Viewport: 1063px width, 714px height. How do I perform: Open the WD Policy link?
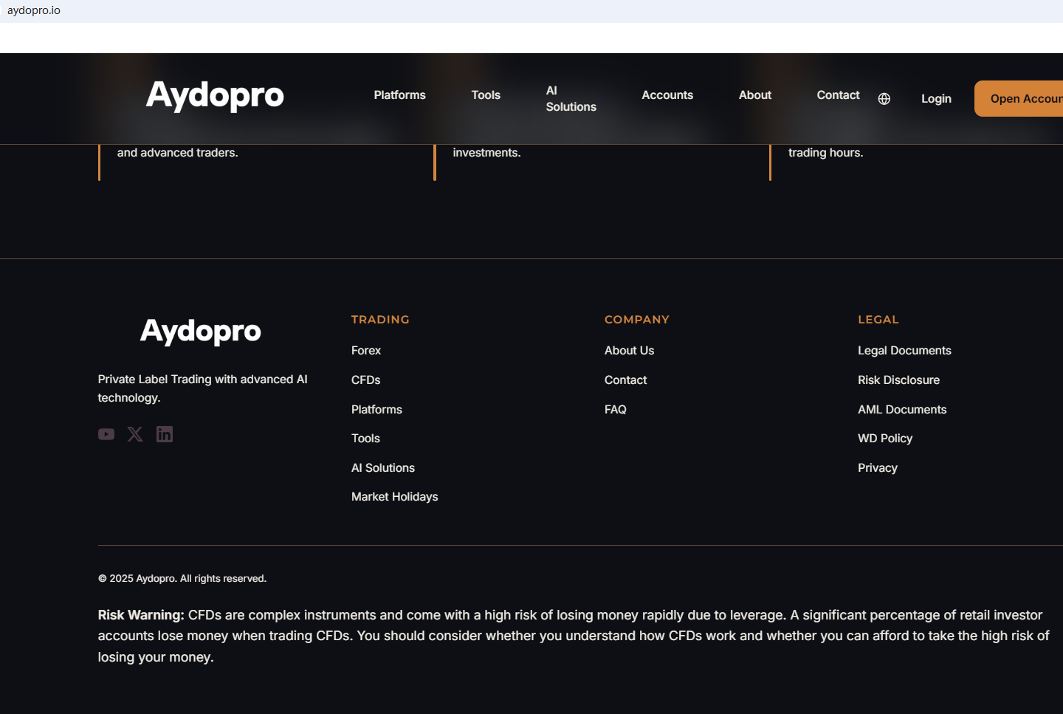tap(885, 439)
